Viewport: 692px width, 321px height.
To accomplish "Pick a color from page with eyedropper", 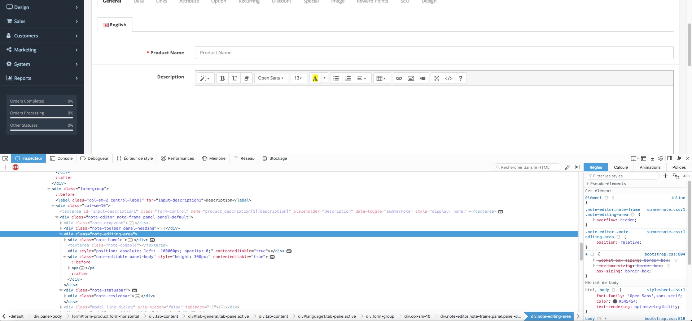I will point(567,167).
